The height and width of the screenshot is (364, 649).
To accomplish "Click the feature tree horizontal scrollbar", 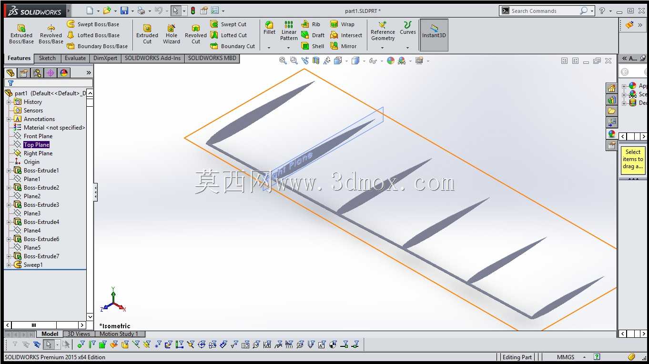I will (46, 325).
